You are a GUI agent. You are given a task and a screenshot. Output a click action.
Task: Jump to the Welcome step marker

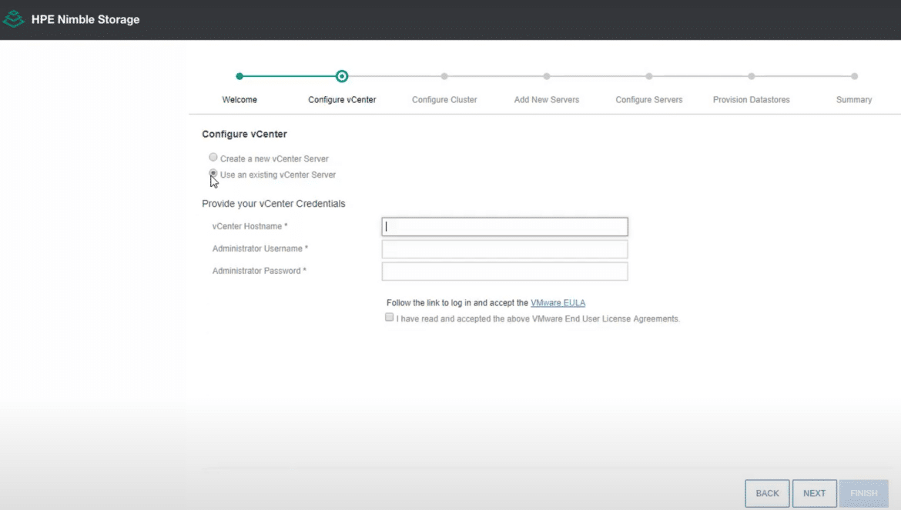click(239, 76)
